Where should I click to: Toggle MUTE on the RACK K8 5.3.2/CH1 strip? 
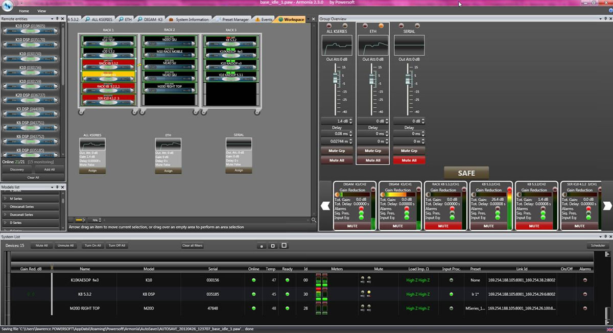[x=443, y=226]
